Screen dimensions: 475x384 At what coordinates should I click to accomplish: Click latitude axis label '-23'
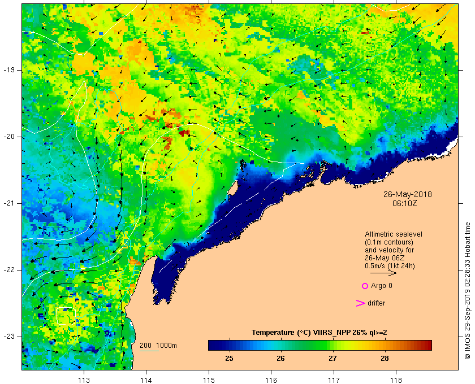point(8,336)
